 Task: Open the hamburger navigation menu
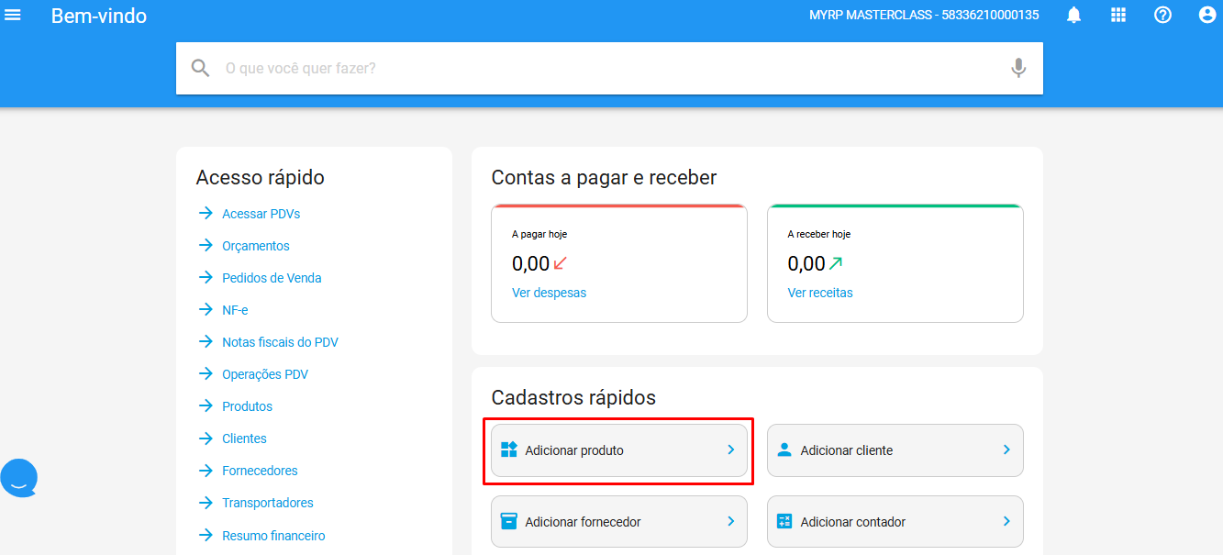tap(14, 16)
